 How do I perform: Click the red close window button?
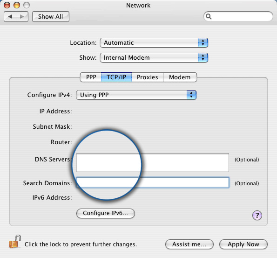click(7, 5)
